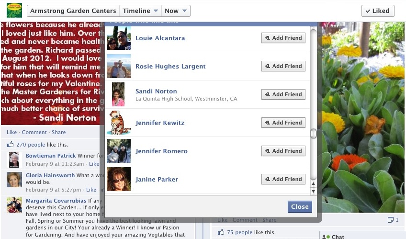406x239 pixels.
Task: Open Bowtieman Patrick's profile link
Action: point(51,156)
